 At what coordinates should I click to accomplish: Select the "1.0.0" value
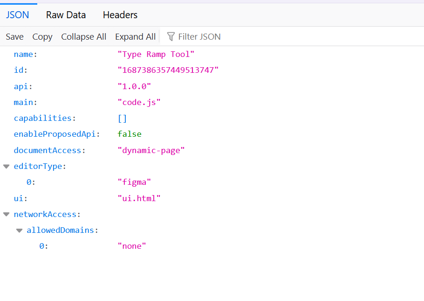click(x=134, y=86)
